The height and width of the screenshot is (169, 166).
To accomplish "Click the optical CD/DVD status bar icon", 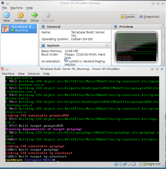I will (x=120, y=164).
